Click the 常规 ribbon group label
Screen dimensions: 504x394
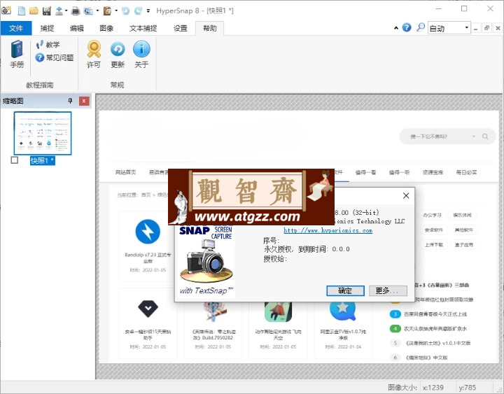click(x=117, y=85)
